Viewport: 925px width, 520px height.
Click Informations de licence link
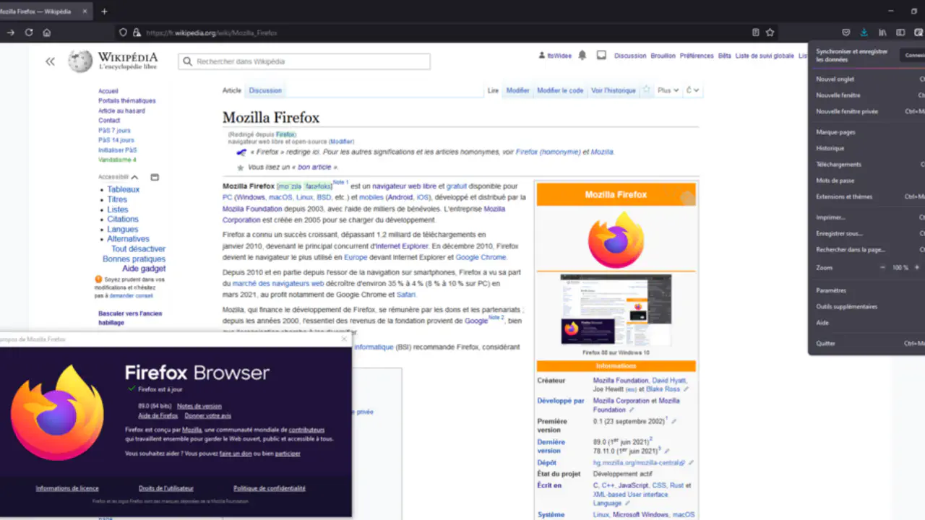point(67,488)
